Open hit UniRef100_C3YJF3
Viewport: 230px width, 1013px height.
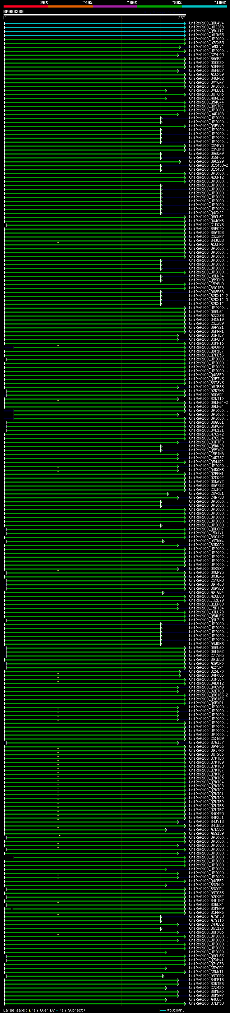click(206, 149)
